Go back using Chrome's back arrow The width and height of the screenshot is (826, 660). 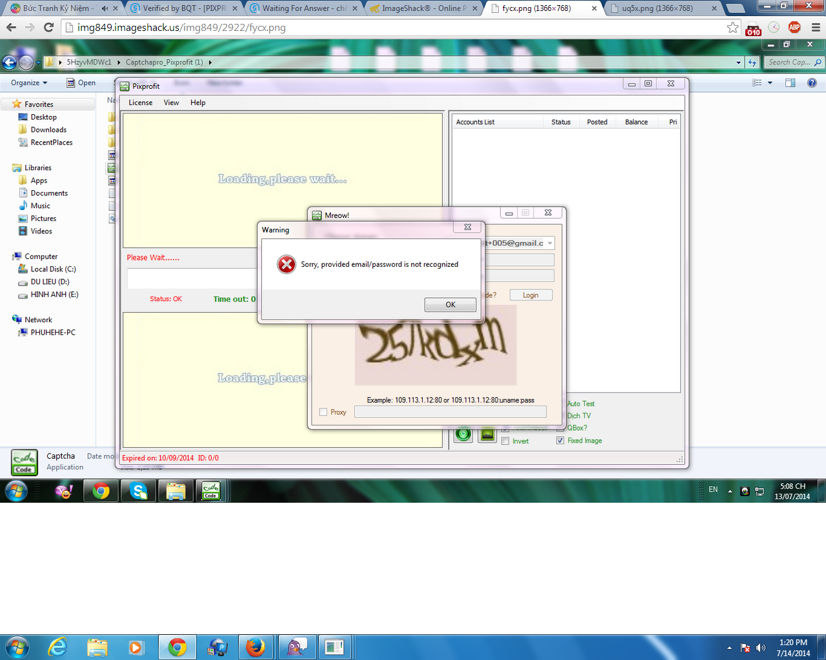11,28
